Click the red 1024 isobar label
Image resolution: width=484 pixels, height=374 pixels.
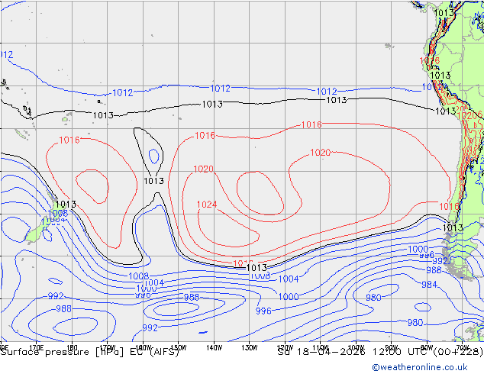point(207,205)
